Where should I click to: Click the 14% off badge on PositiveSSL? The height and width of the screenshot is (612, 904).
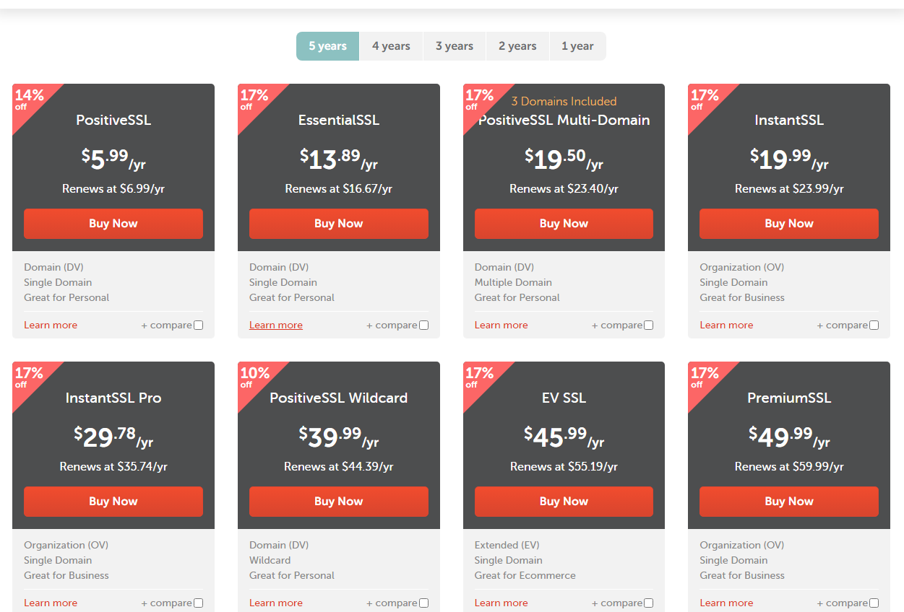coord(30,99)
